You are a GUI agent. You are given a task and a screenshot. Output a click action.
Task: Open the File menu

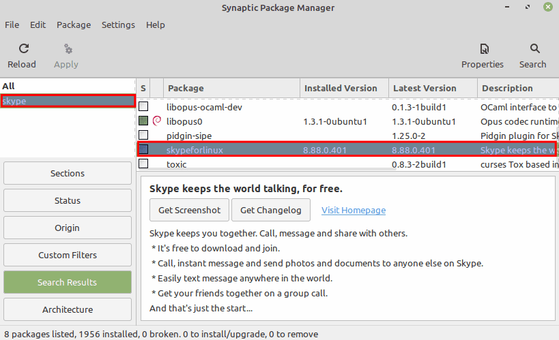(x=12, y=25)
